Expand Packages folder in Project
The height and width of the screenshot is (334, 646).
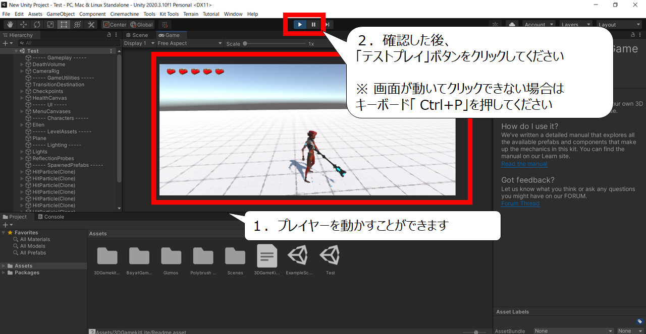[x=4, y=273]
